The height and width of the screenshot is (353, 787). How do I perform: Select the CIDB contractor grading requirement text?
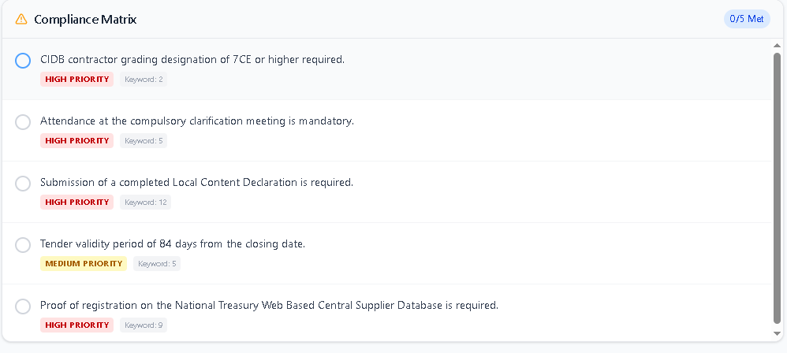click(x=192, y=60)
